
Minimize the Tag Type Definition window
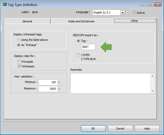[143, 5]
